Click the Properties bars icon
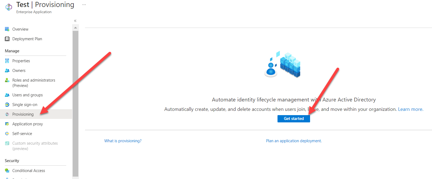The width and height of the screenshot is (432, 179). [x=7, y=61]
